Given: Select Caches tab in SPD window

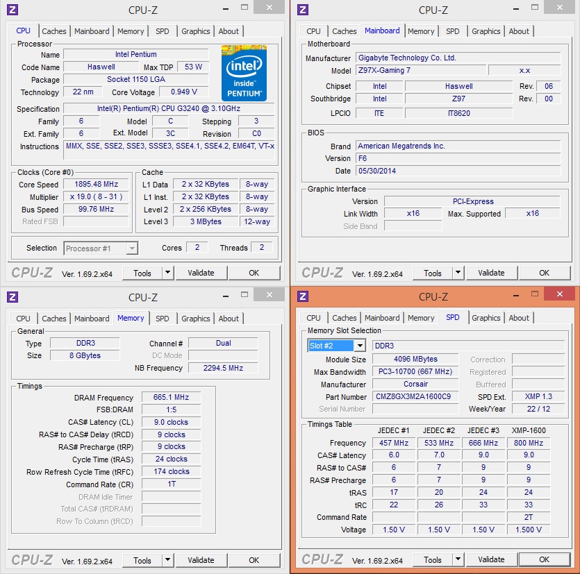Looking at the screenshot, I should 345,317.
